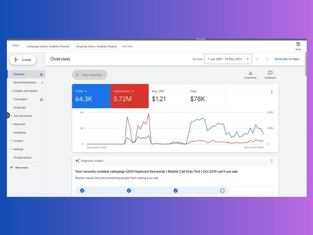Click the Diagnostic insights sparkle icon
The image size is (313, 235).
click(77, 161)
